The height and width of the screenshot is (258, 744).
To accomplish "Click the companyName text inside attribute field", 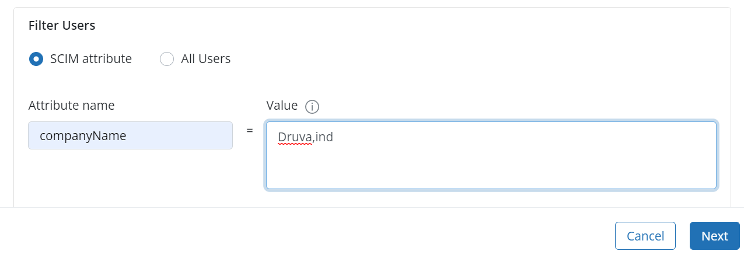I will [x=83, y=136].
